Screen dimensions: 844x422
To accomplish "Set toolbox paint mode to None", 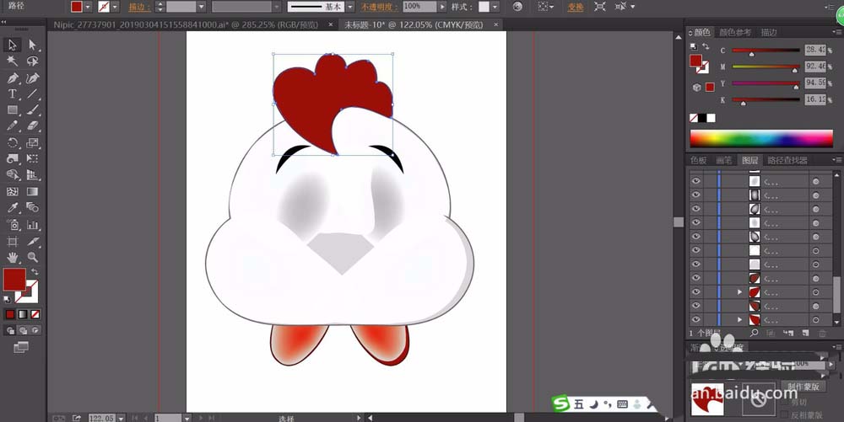I will 35,315.
